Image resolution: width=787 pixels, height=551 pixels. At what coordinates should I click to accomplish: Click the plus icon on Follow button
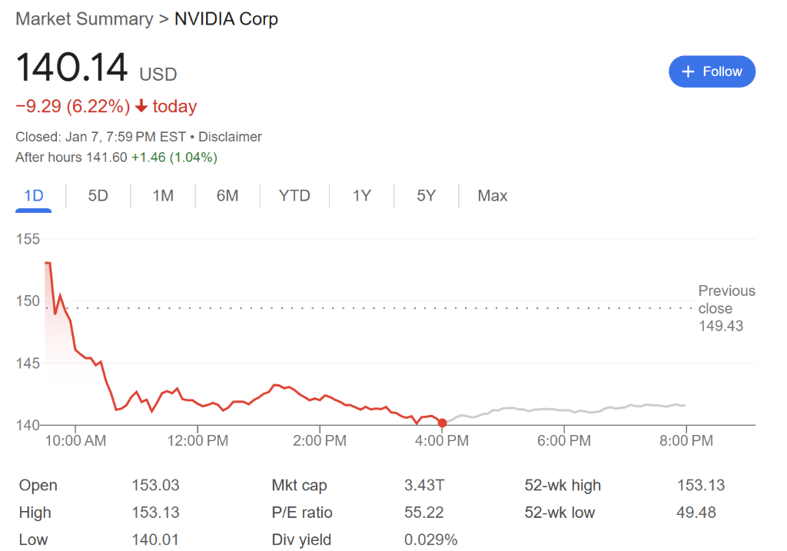point(688,71)
